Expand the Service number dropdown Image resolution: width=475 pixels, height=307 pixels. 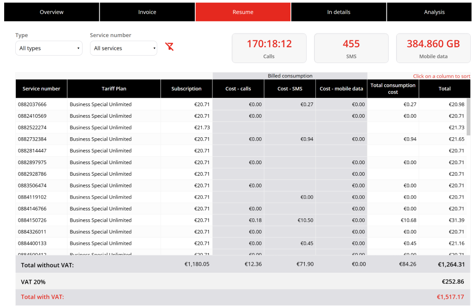pos(123,48)
